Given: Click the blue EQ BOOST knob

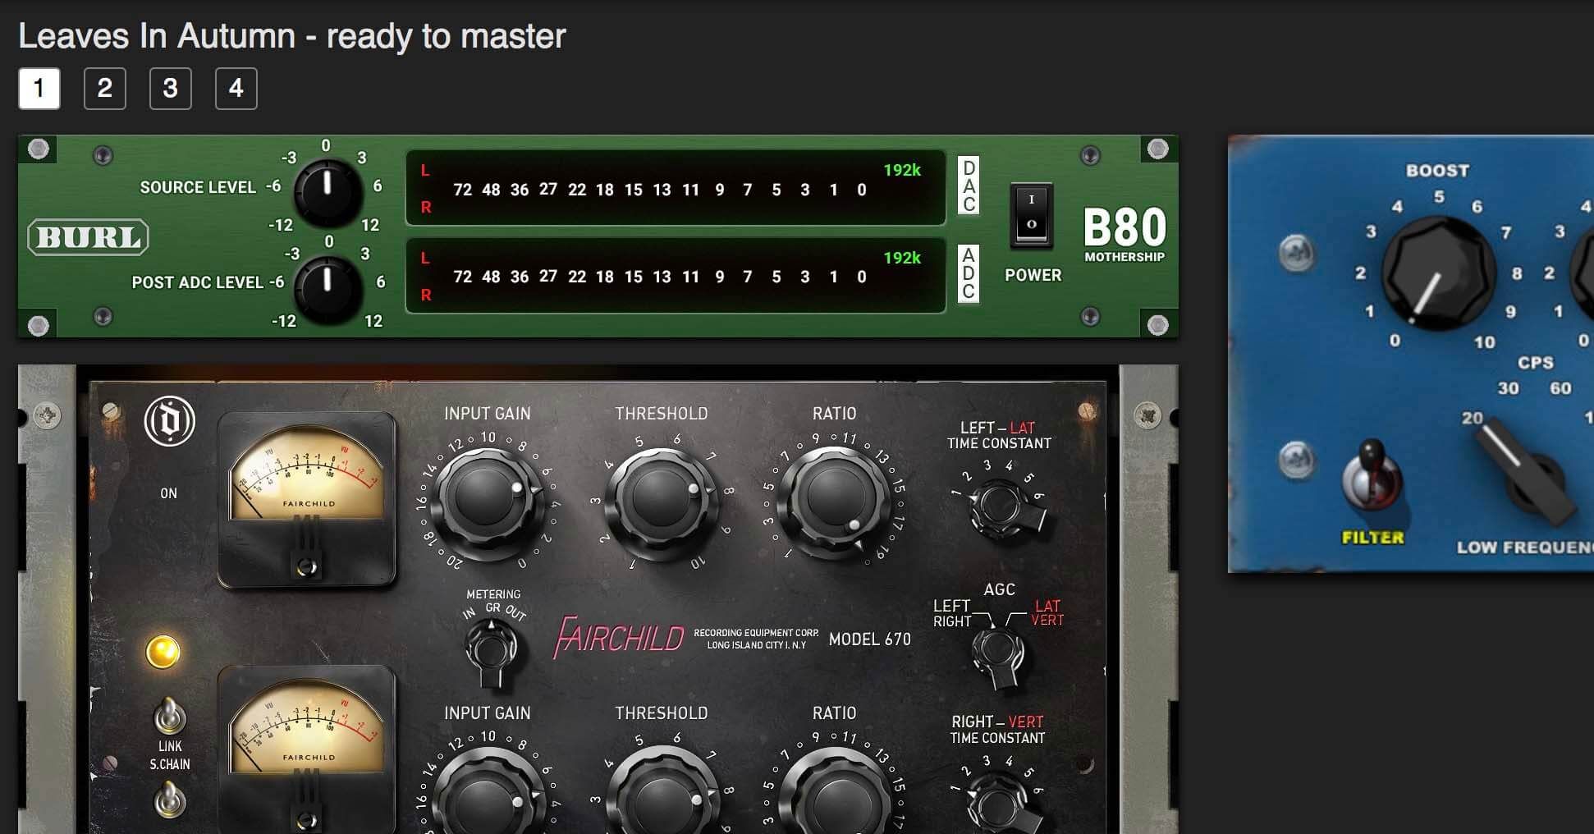Looking at the screenshot, I should [x=1438, y=273].
